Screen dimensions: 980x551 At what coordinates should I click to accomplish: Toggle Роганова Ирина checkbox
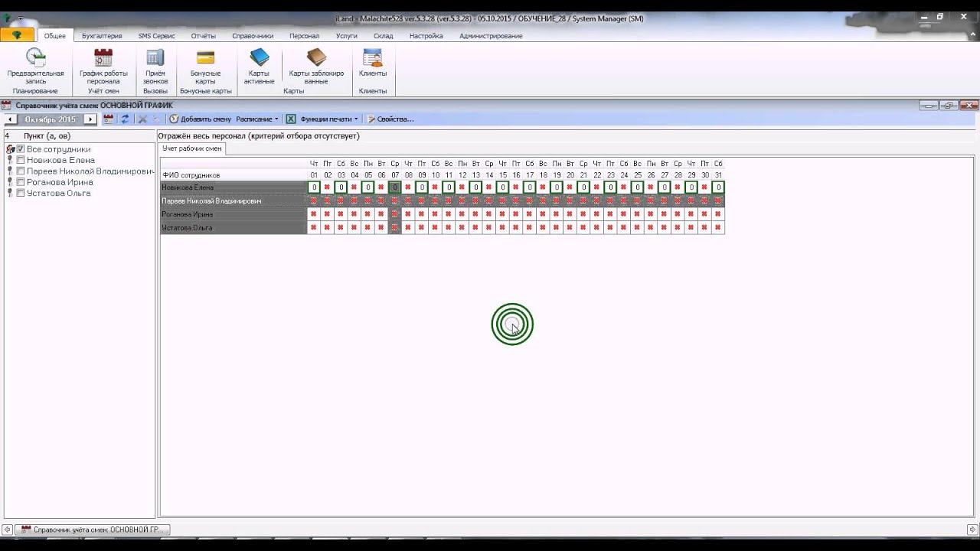21,182
